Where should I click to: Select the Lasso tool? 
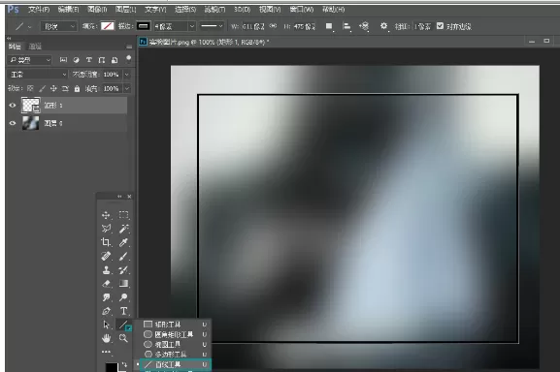[106, 229]
